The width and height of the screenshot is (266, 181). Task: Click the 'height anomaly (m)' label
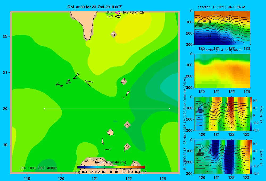pos(111,162)
